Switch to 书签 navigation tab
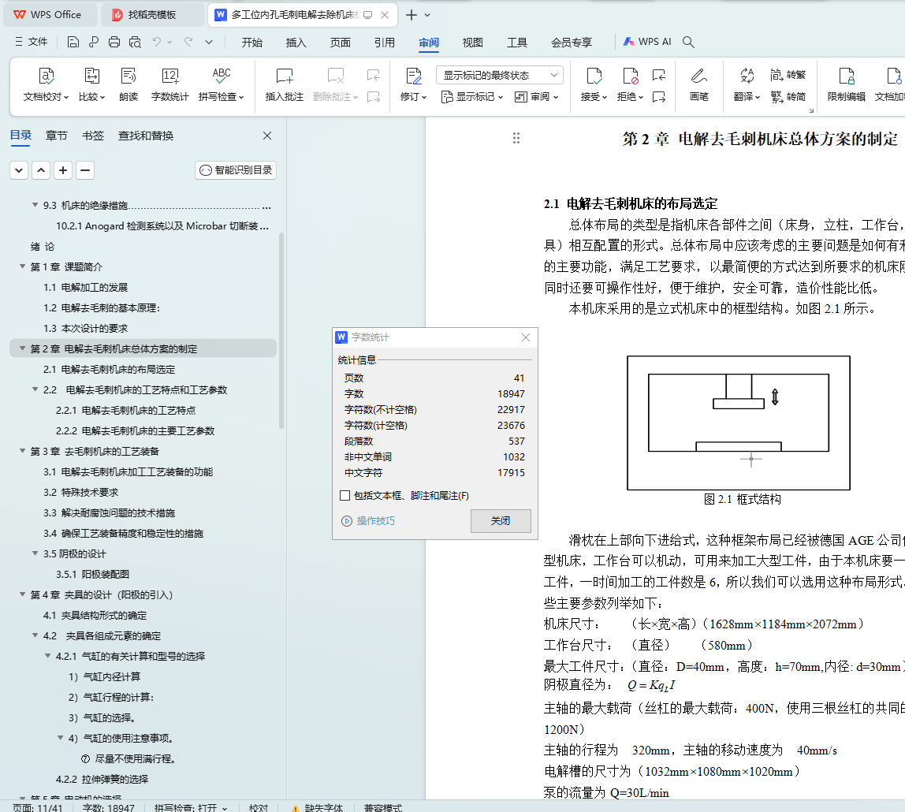 pos(93,136)
